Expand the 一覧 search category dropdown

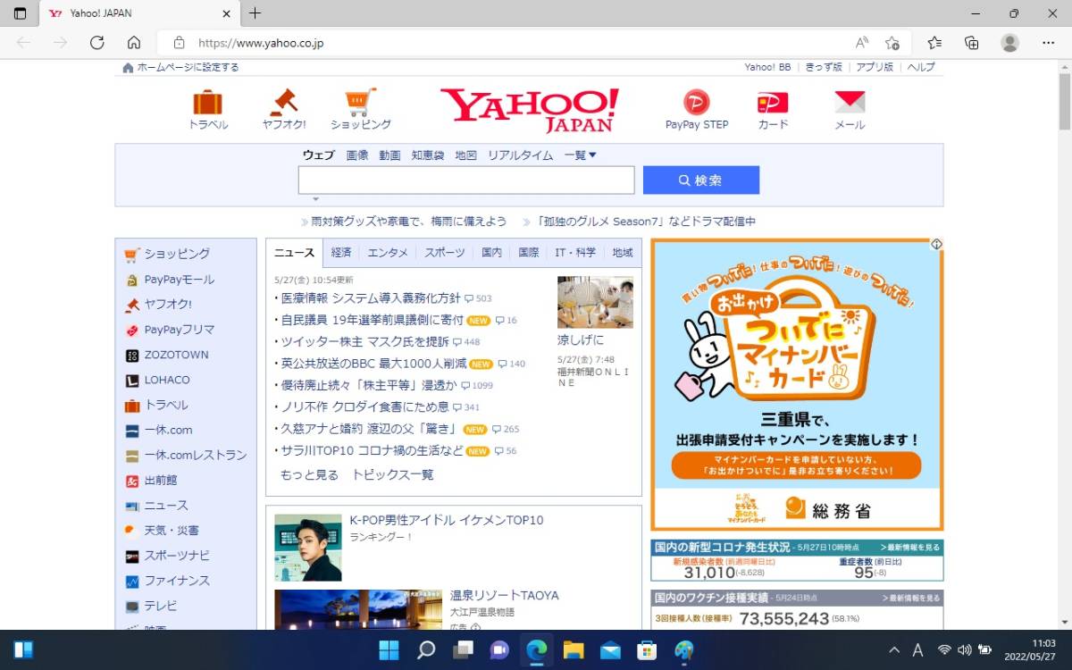[x=580, y=155]
